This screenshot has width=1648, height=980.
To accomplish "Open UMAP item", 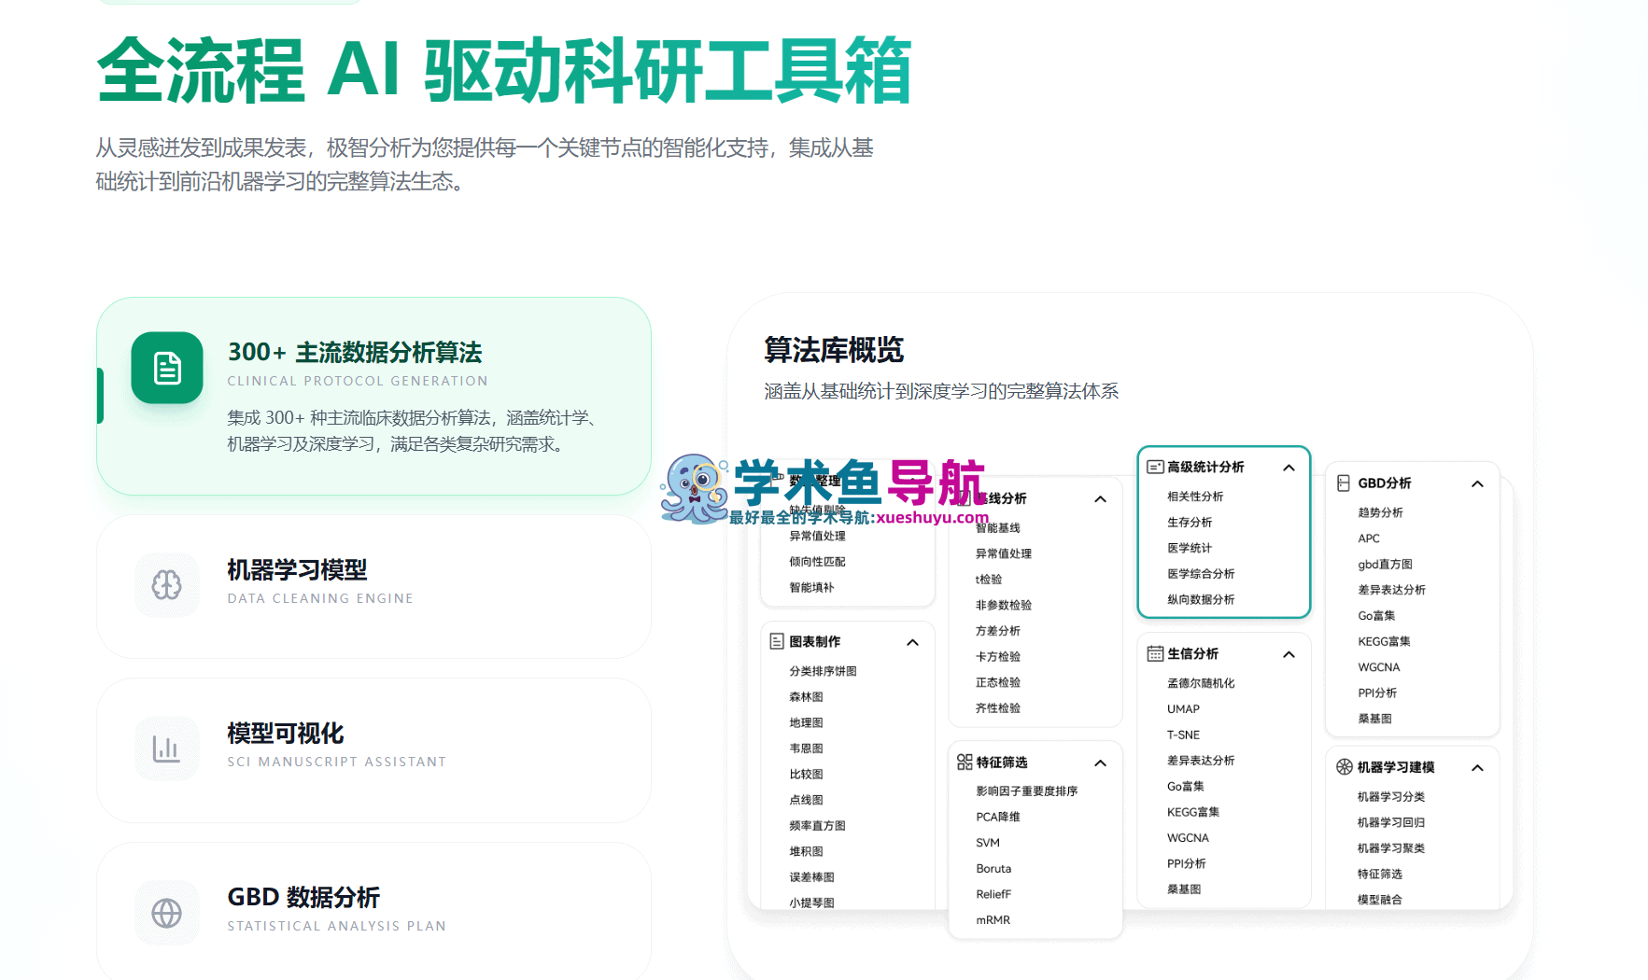I will click(1183, 708).
